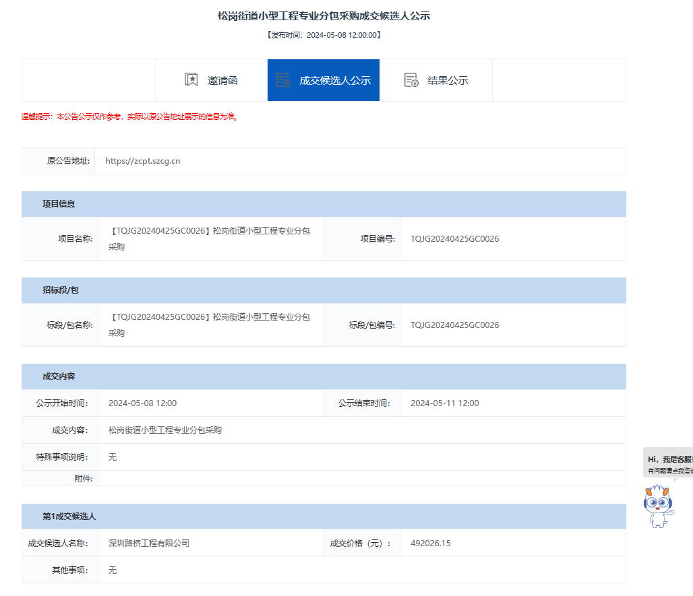Click the 项目信息 section header
This screenshot has width=693, height=596.
point(59,204)
